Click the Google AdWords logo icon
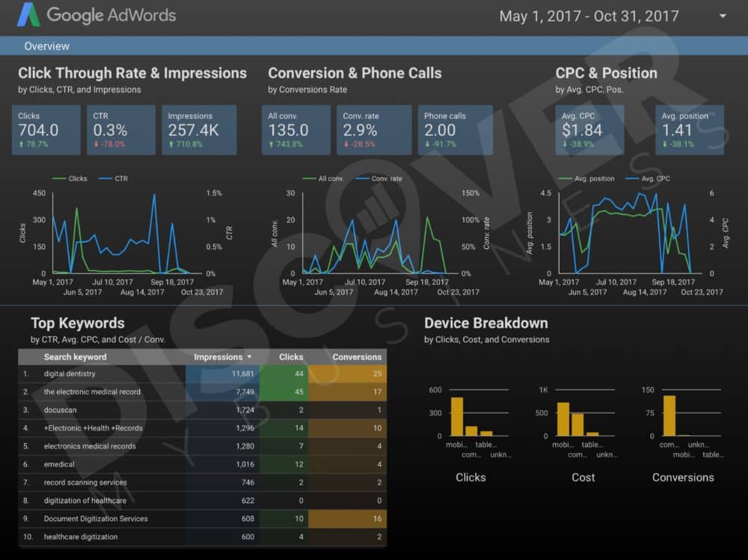The height and width of the screenshot is (560, 748). coord(28,15)
